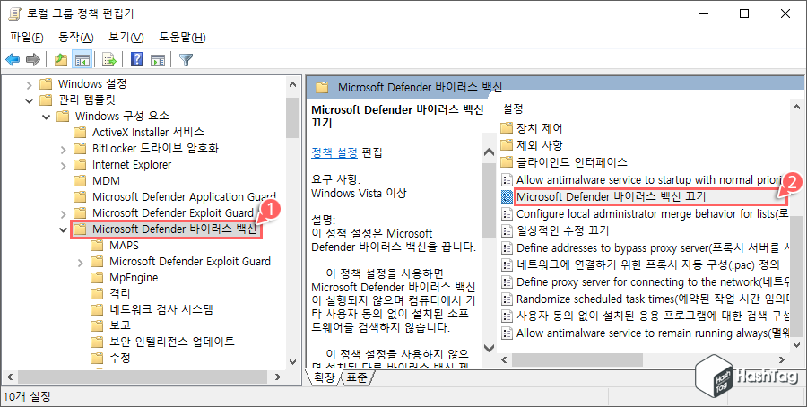The width and height of the screenshot is (807, 407).
Task: Open the 파일(F) menu
Action: tap(26, 37)
